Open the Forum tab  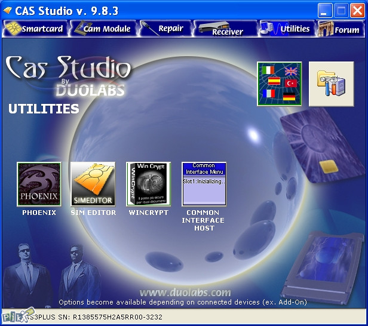341,29
